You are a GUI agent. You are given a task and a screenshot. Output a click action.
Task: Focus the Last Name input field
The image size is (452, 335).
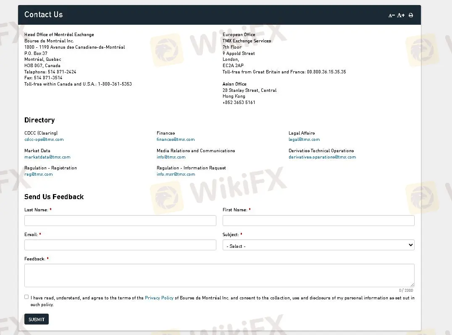tap(120, 221)
